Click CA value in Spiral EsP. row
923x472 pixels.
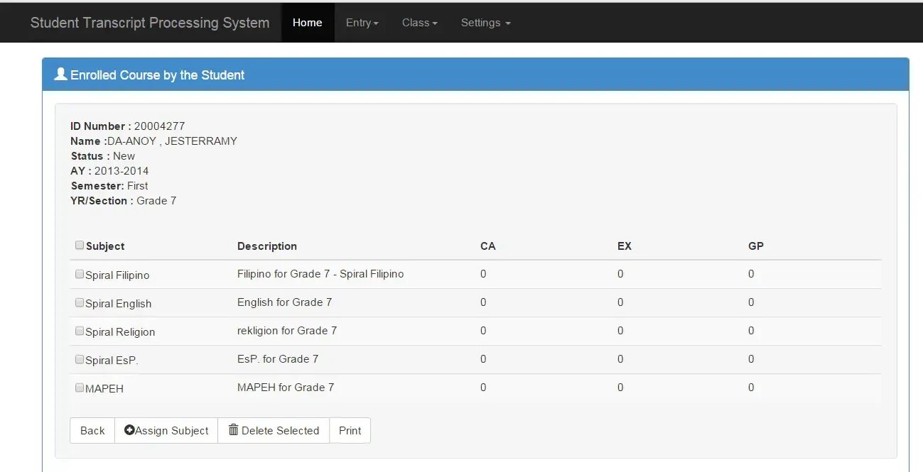[483, 359]
